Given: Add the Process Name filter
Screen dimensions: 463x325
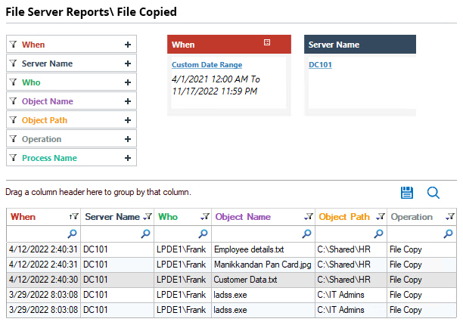Looking at the screenshot, I should pyautogui.click(x=128, y=158).
